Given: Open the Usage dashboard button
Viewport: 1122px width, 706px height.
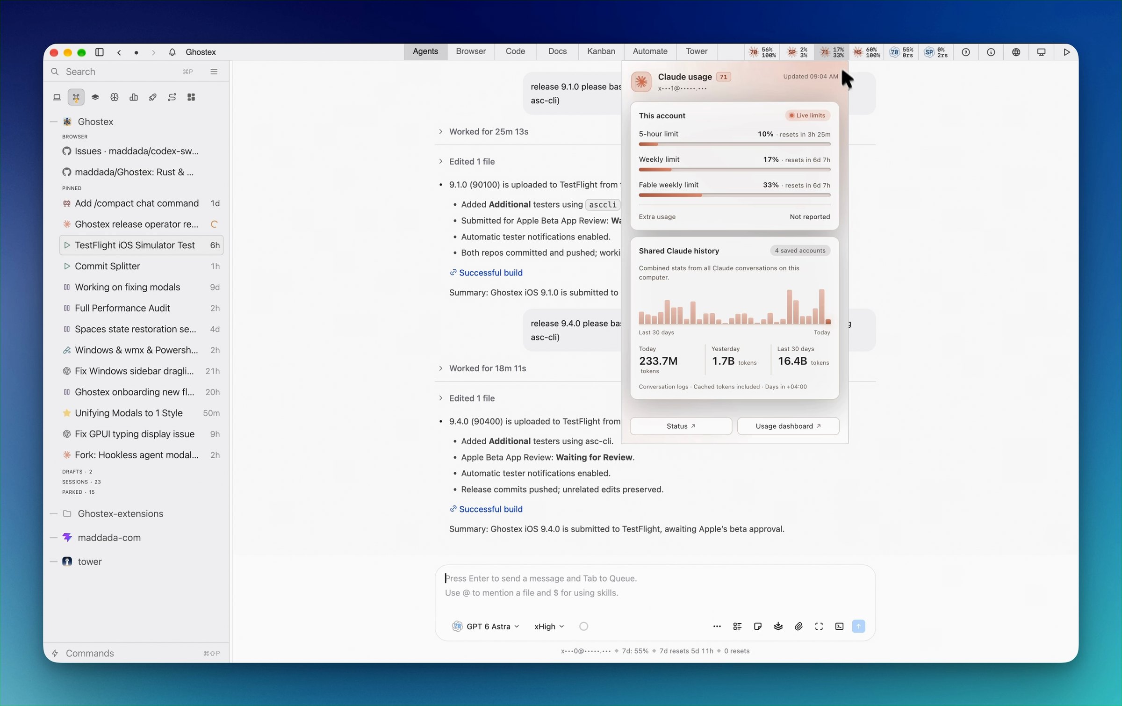Looking at the screenshot, I should (x=788, y=426).
